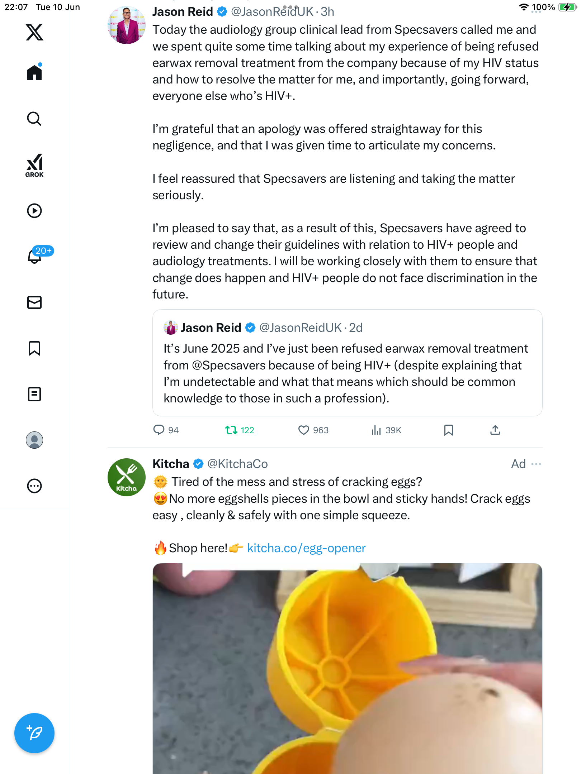Reply to the post with 94 comments
Screen dimensions: 581x774
coord(166,430)
